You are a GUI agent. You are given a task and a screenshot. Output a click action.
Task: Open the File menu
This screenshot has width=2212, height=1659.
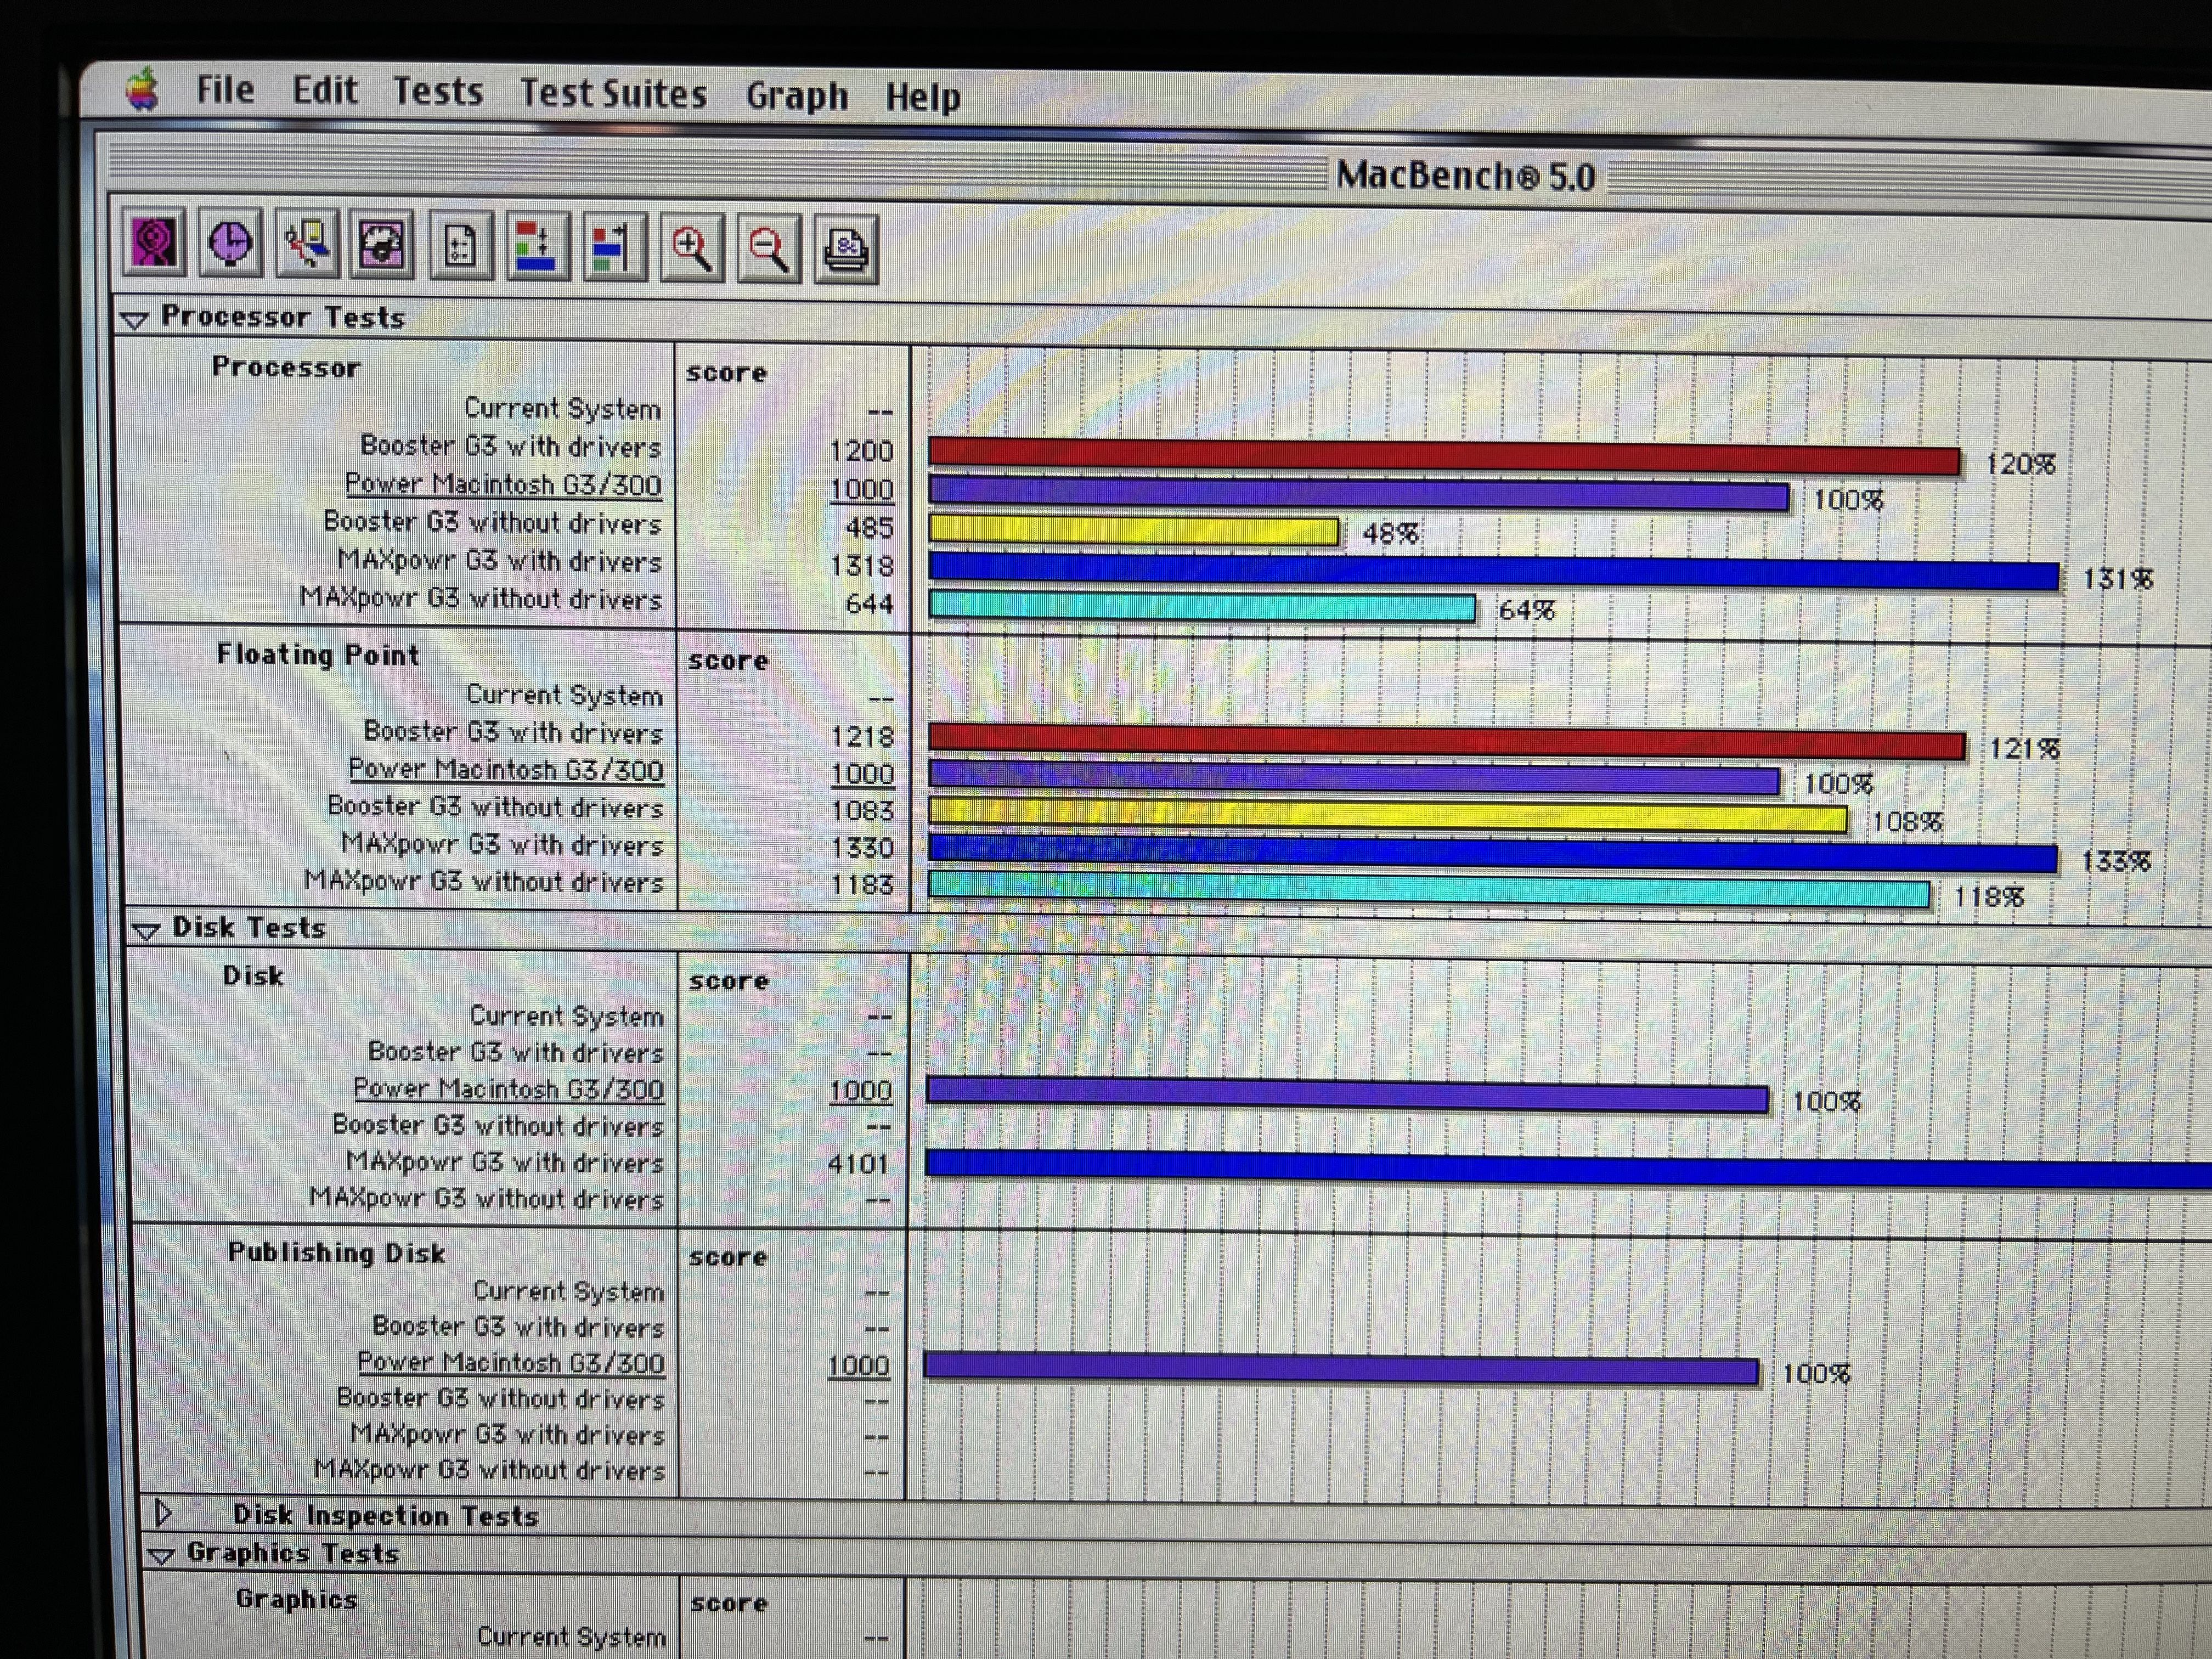click(225, 90)
